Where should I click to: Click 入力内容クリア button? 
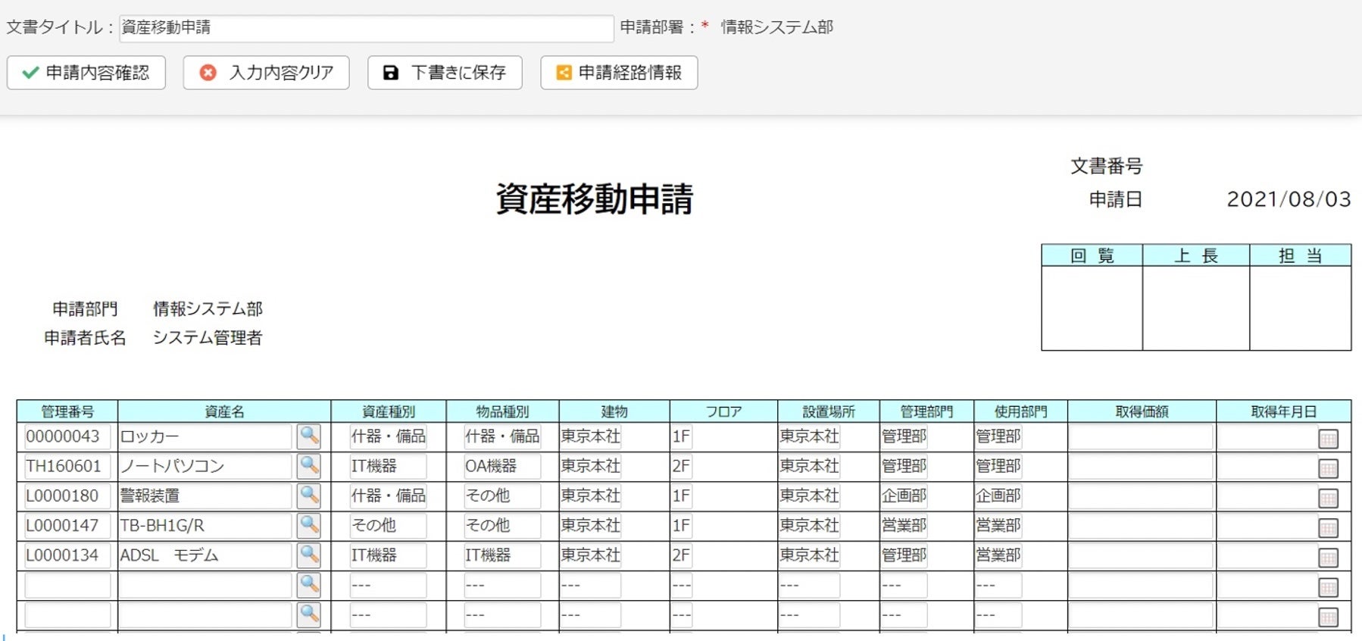266,73
